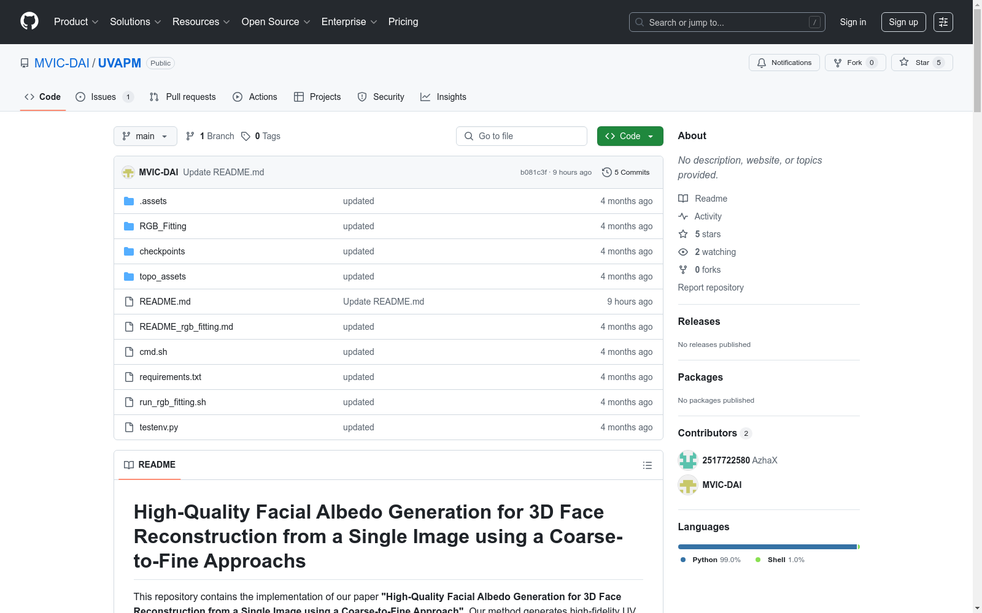Open contributor MVIC-DAI profile avatar

[x=688, y=485]
